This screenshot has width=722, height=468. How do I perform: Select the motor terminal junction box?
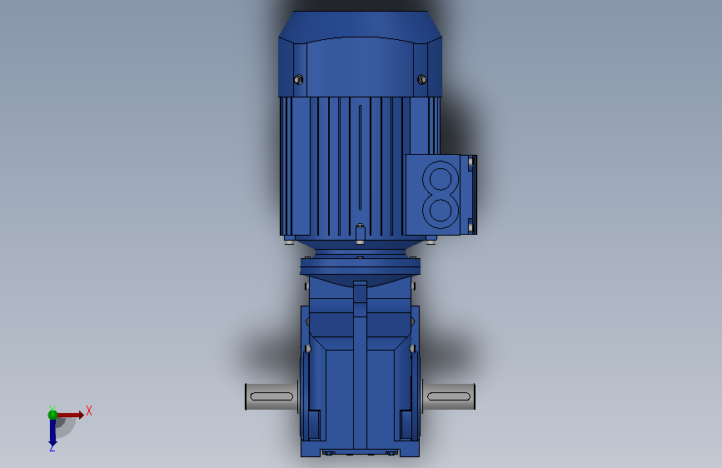(x=441, y=195)
